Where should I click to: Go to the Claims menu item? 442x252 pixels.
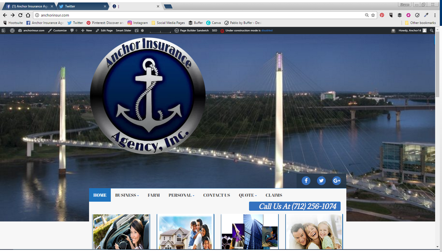click(274, 195)
